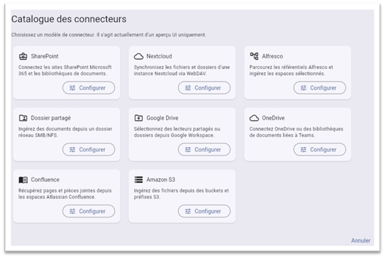Image resolution: width=385 pixels, height=258 pixels.
Task: Click the Alfresco hierarchy icon
Action: pyautogui.click(x=254, y=56)
